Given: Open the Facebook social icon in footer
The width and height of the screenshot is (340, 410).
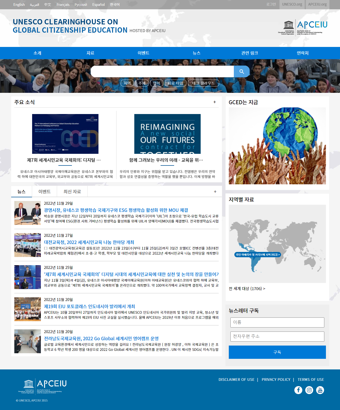Looking at the screenshot, I should pyautogui.click(x=298, y=390).
